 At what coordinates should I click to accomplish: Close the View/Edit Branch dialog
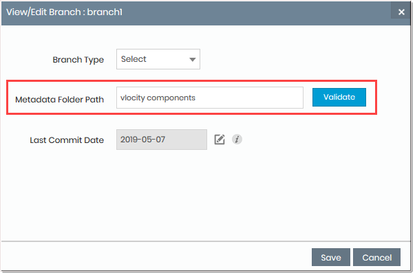[x=401, y=12]
